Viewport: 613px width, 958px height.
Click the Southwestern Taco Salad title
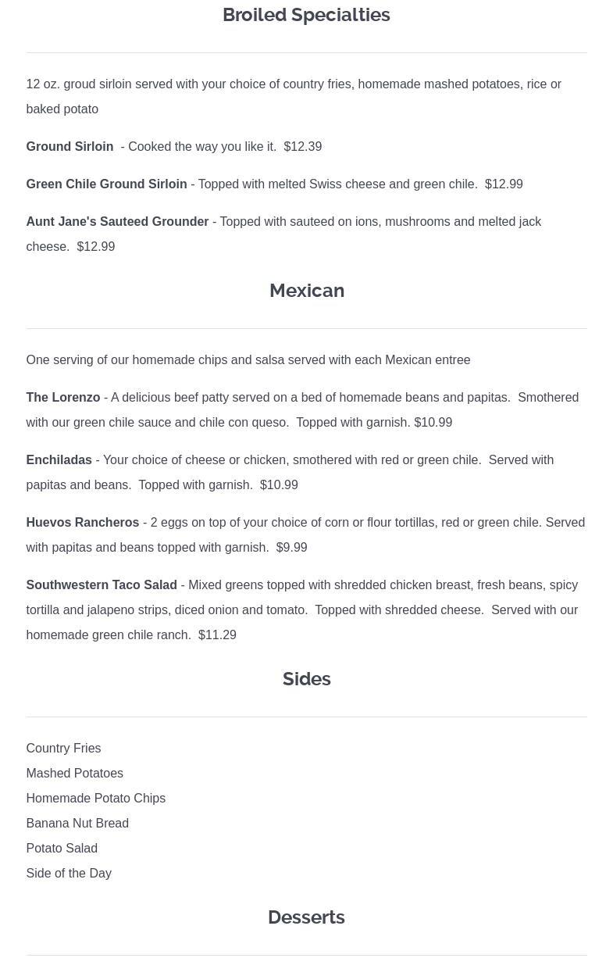[102, 585]
